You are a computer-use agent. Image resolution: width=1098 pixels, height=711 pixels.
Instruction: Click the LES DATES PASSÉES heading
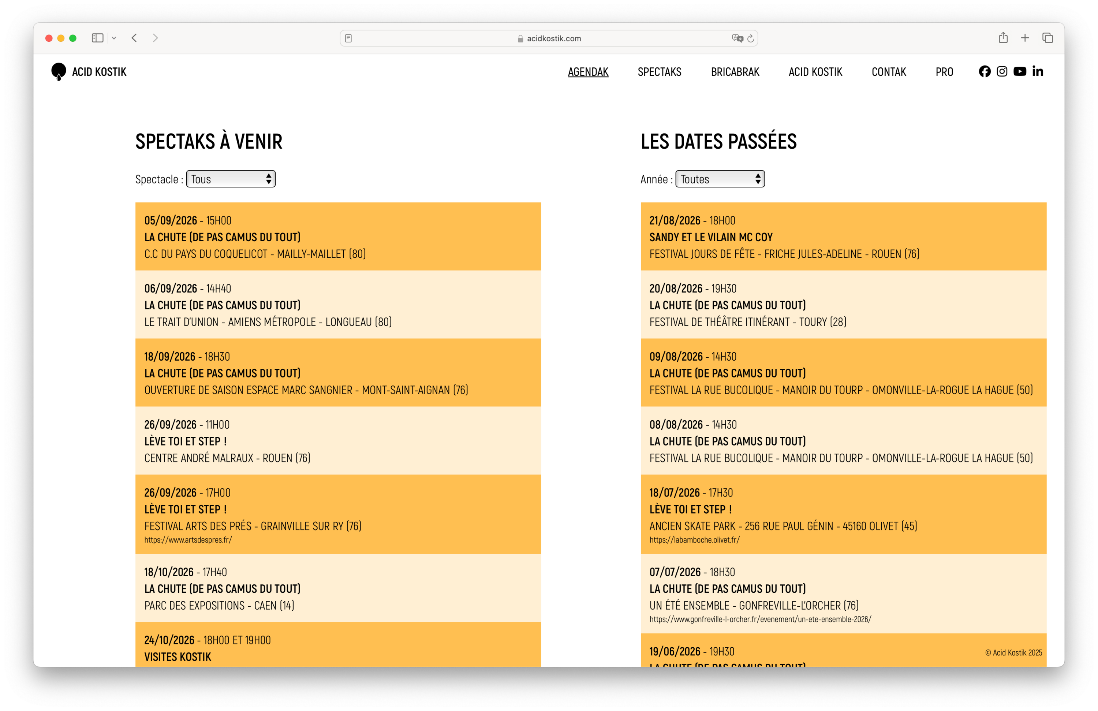tap(718, 141)
